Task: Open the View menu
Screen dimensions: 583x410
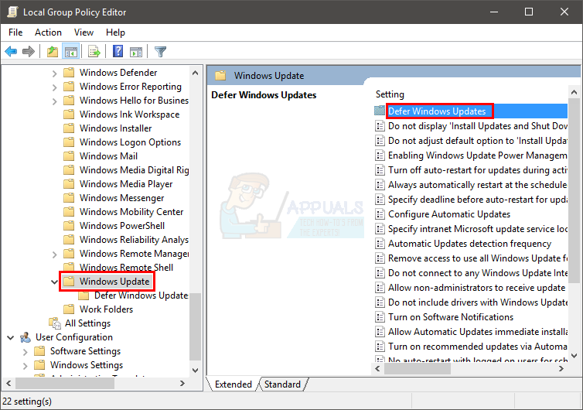Action: [x=84, y=32]
